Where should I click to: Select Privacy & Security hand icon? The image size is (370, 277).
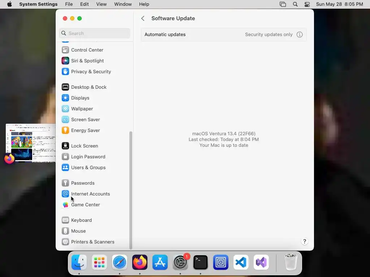(65, 72)
